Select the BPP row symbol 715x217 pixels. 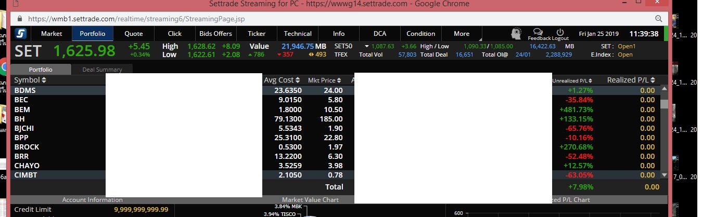[x=21, y=138]
